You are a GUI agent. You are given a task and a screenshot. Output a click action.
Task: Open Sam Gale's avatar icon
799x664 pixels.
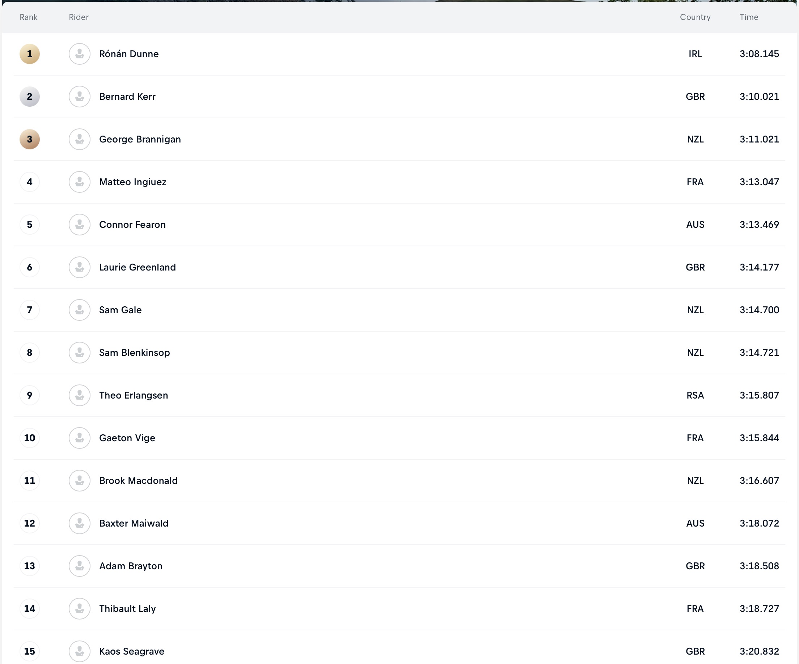pos(80,310)
